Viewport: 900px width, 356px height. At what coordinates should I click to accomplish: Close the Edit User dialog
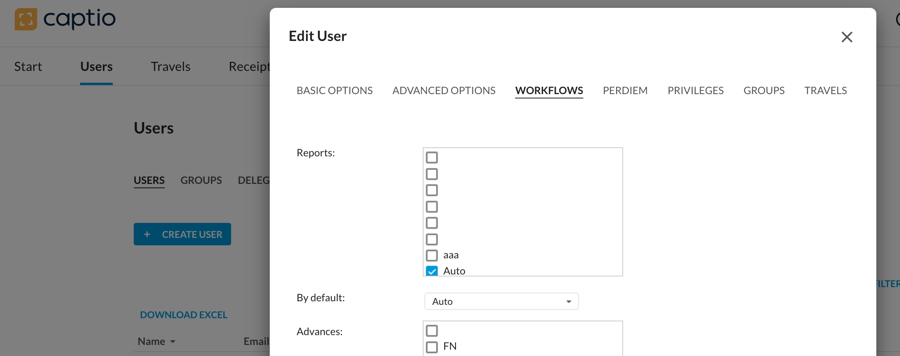point(847,37)
